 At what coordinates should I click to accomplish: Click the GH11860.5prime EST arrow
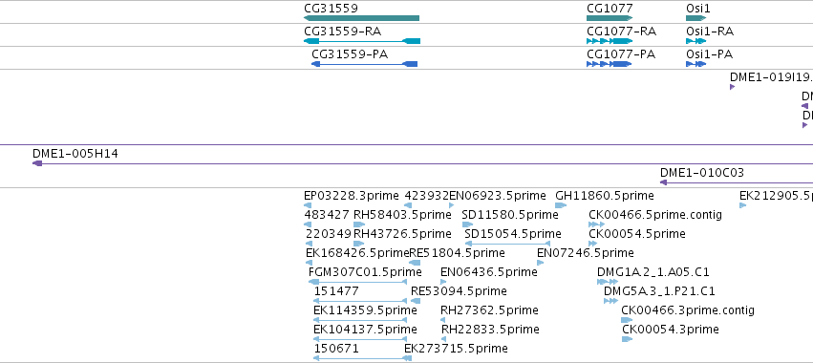pos(561,205)
